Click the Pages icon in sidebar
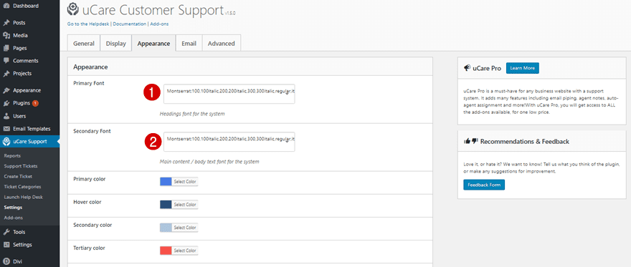The height and width of the screenshot is (267, 631). [6, 48]
